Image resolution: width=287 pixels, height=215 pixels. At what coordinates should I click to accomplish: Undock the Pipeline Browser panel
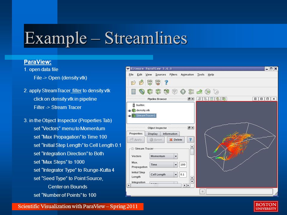[189, 99]
